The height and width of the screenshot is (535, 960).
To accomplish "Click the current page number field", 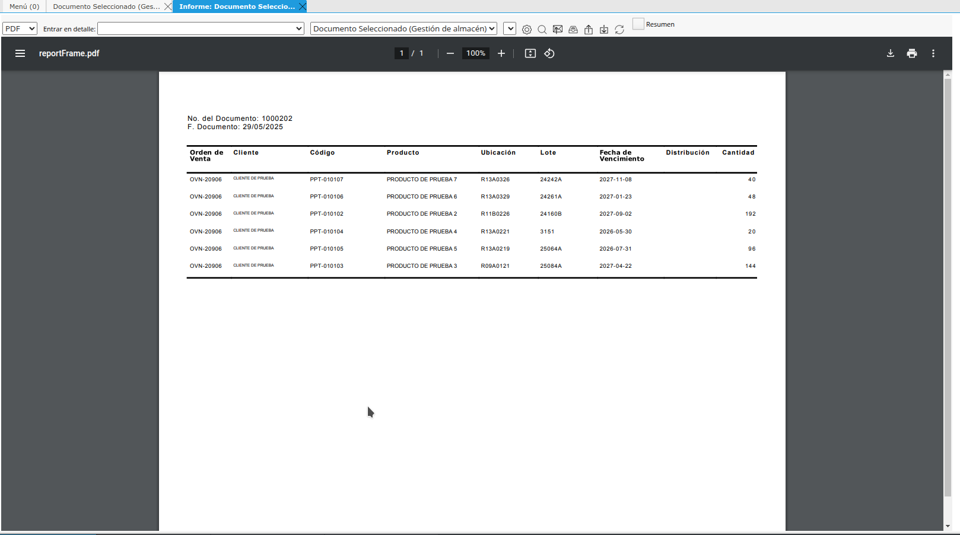I will (402, 53).
